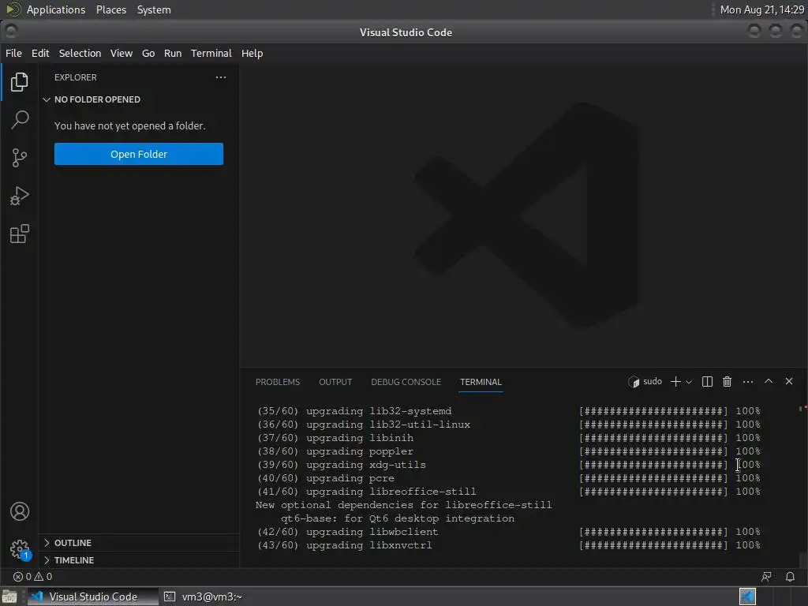Open the Places menu in top panel
The height and width of the screenshot is (606, 808).
[x=110, y=9]
